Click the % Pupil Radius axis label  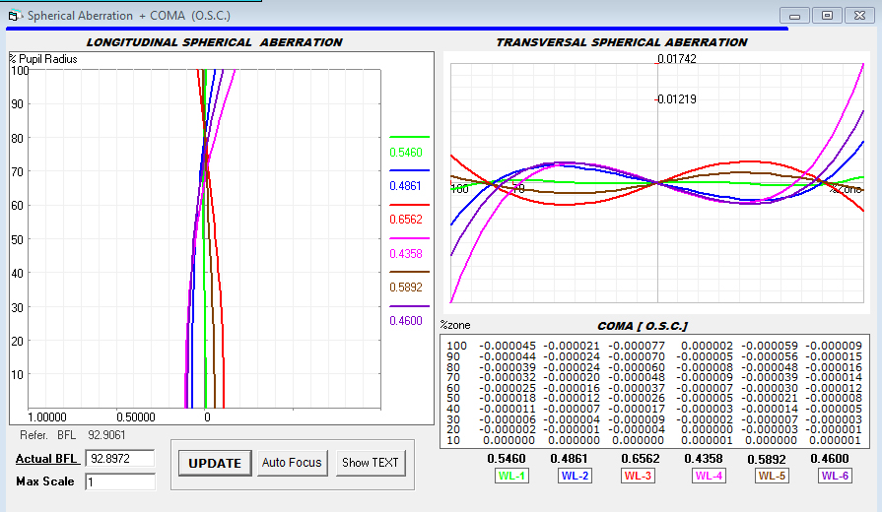(43, 59)
